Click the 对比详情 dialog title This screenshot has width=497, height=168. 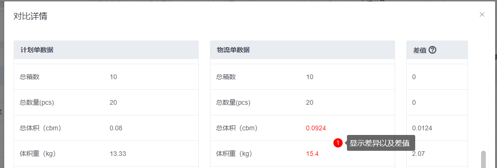point(30,16)
